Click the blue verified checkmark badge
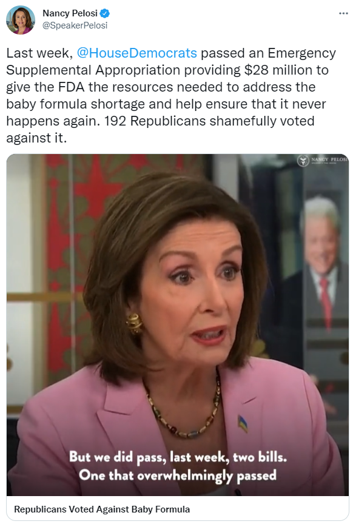Image resolution: width=353 pixels, height=524 pixels. point(105,13)
